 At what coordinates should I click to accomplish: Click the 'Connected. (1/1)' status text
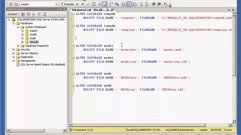pyautogui.click(x=83, y=130)
